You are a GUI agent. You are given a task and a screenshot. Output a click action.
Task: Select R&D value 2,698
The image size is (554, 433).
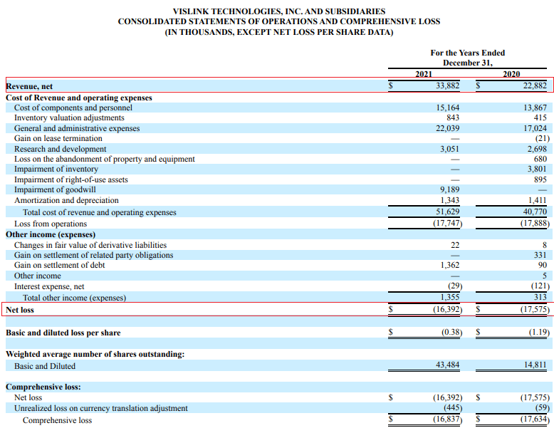[537, 149]
